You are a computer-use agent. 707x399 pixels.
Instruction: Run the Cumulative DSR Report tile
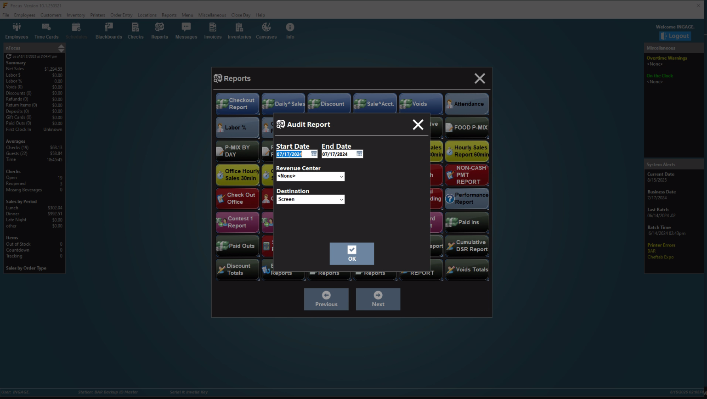(x=467, y=246)
